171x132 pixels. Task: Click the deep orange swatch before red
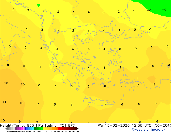pos(57,128)
